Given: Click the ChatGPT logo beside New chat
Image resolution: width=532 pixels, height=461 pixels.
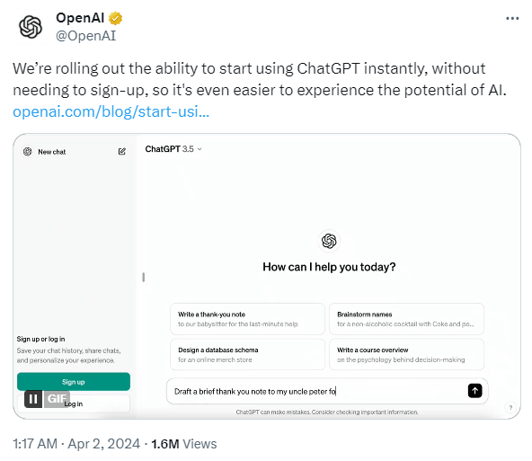Looking at the screenshot, I should click(28, 151).
